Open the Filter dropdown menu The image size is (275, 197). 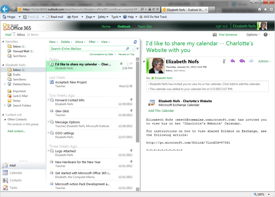(93, 42)
